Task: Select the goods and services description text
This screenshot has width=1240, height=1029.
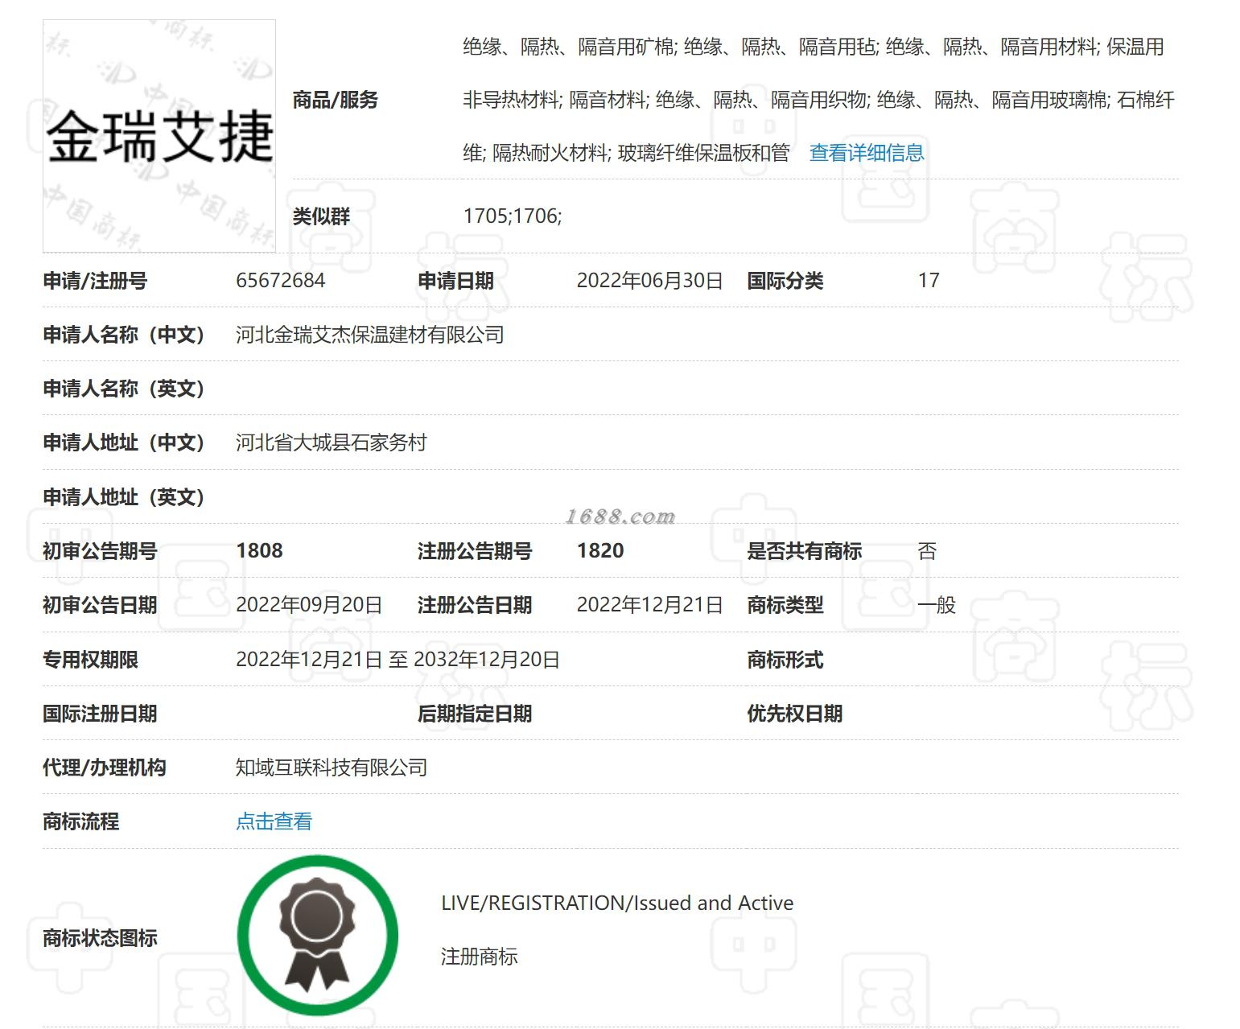Action: [x=818, y=100]
